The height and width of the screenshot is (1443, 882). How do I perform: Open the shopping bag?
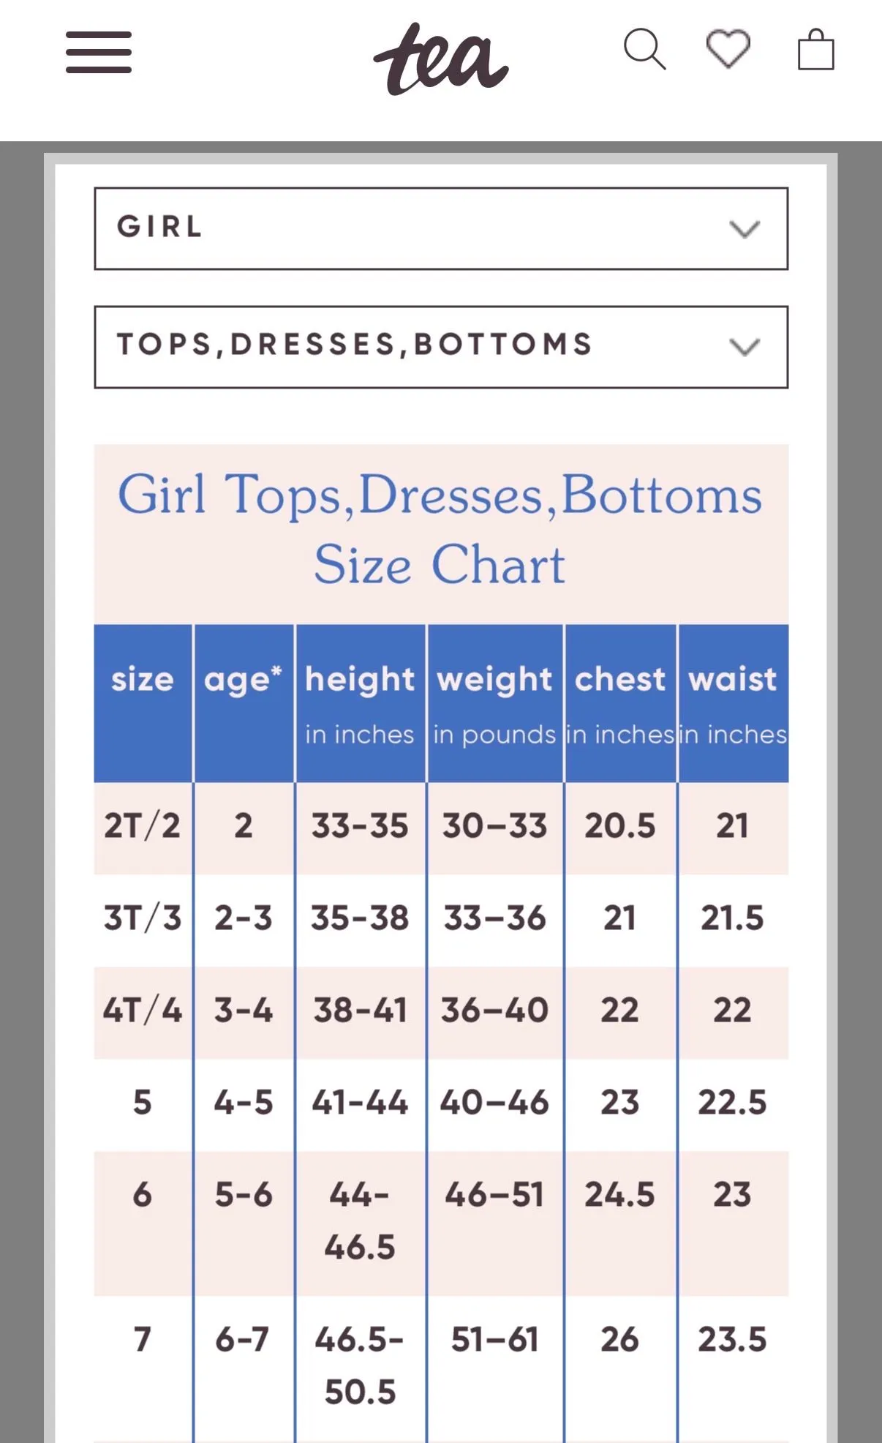(815, 49)
